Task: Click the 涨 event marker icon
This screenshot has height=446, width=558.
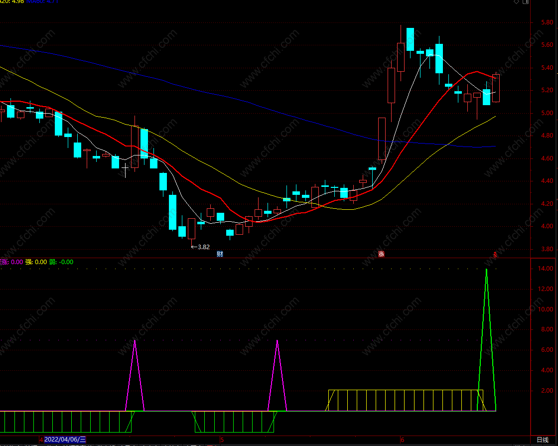Action: pos(381,254)
